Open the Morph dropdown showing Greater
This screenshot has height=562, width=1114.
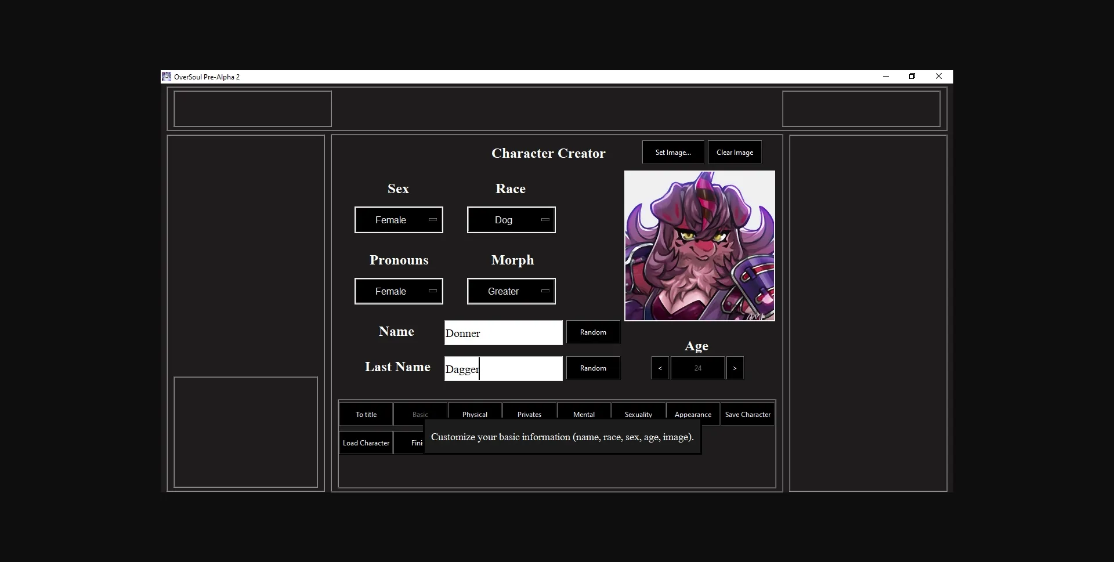pyautogui.click(x=511, y=291)
